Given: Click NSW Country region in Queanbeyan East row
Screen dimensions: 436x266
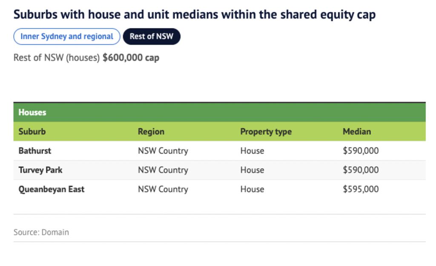Looking at the screenshot, I should pos(163,189).
